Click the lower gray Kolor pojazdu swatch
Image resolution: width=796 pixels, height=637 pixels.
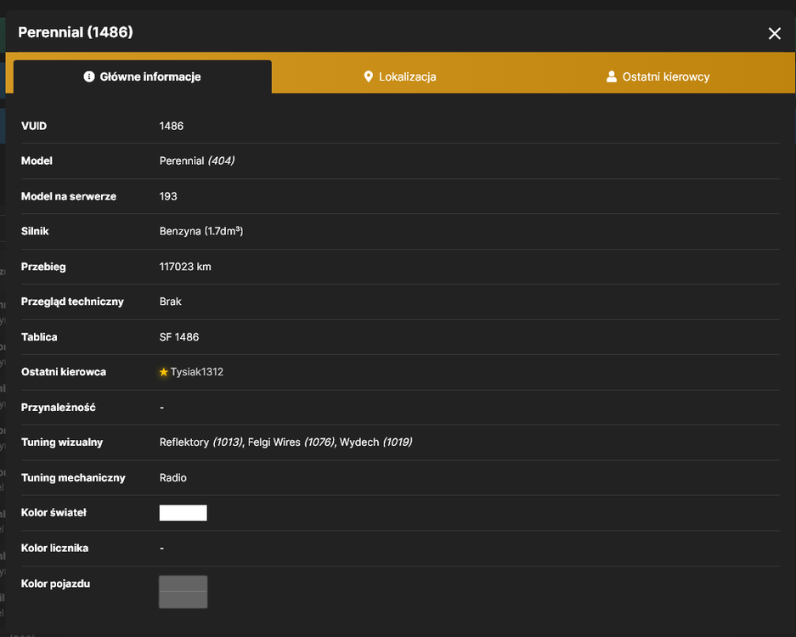coord(183,600)
